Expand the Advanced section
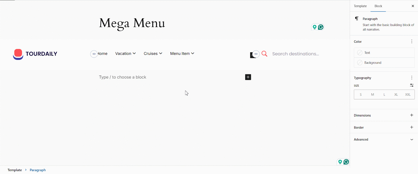This screenshot has height=174, width=418. 384,139
